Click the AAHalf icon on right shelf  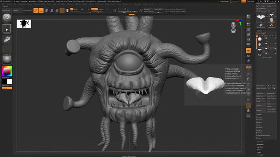(248, 40)
